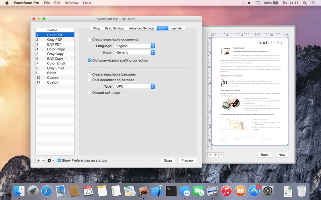The image size is (321, 200).
Task: Click the zoom-out minus button under the preview
Action: [221, 155]
